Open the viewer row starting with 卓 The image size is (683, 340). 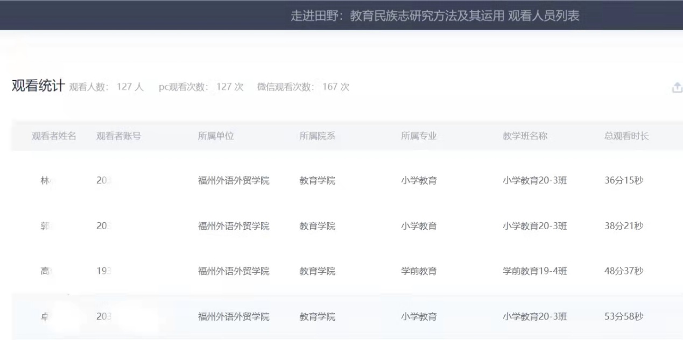46,317
